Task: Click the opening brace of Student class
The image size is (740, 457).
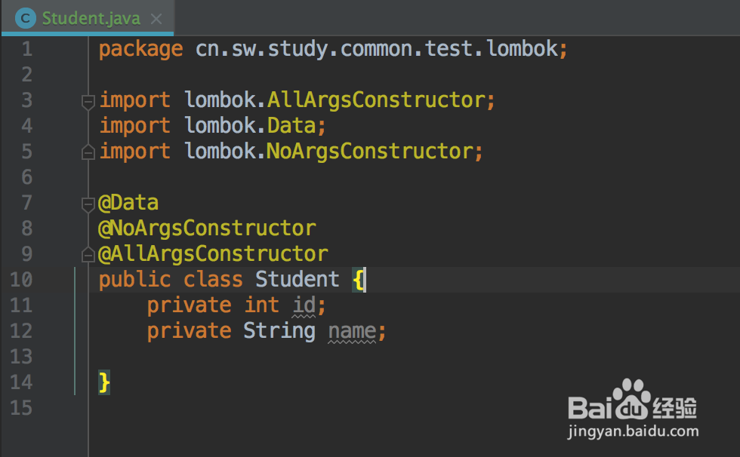Action: (358, 280)
